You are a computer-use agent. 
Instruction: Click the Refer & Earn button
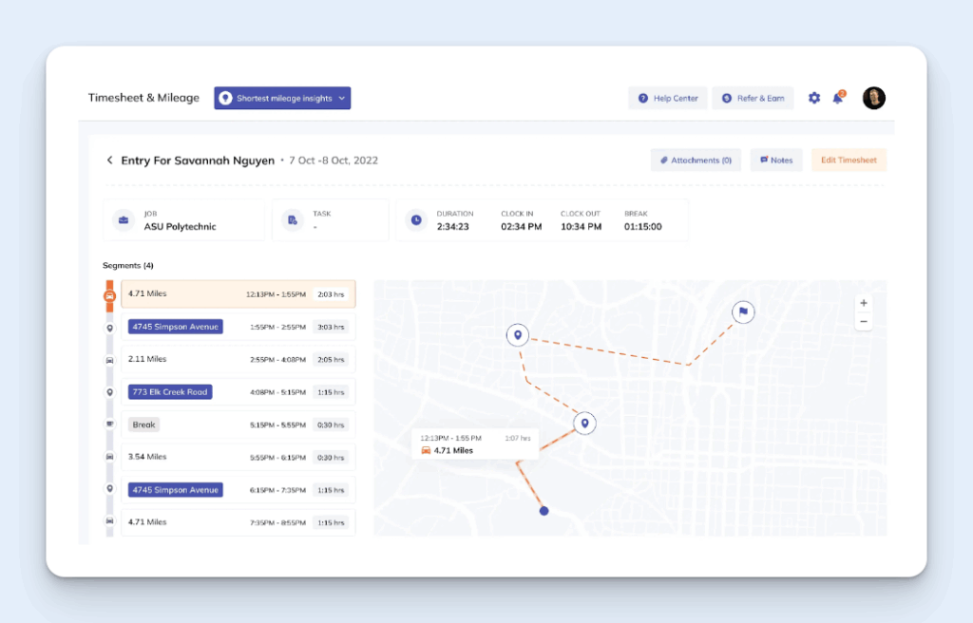tap(753, 98)
